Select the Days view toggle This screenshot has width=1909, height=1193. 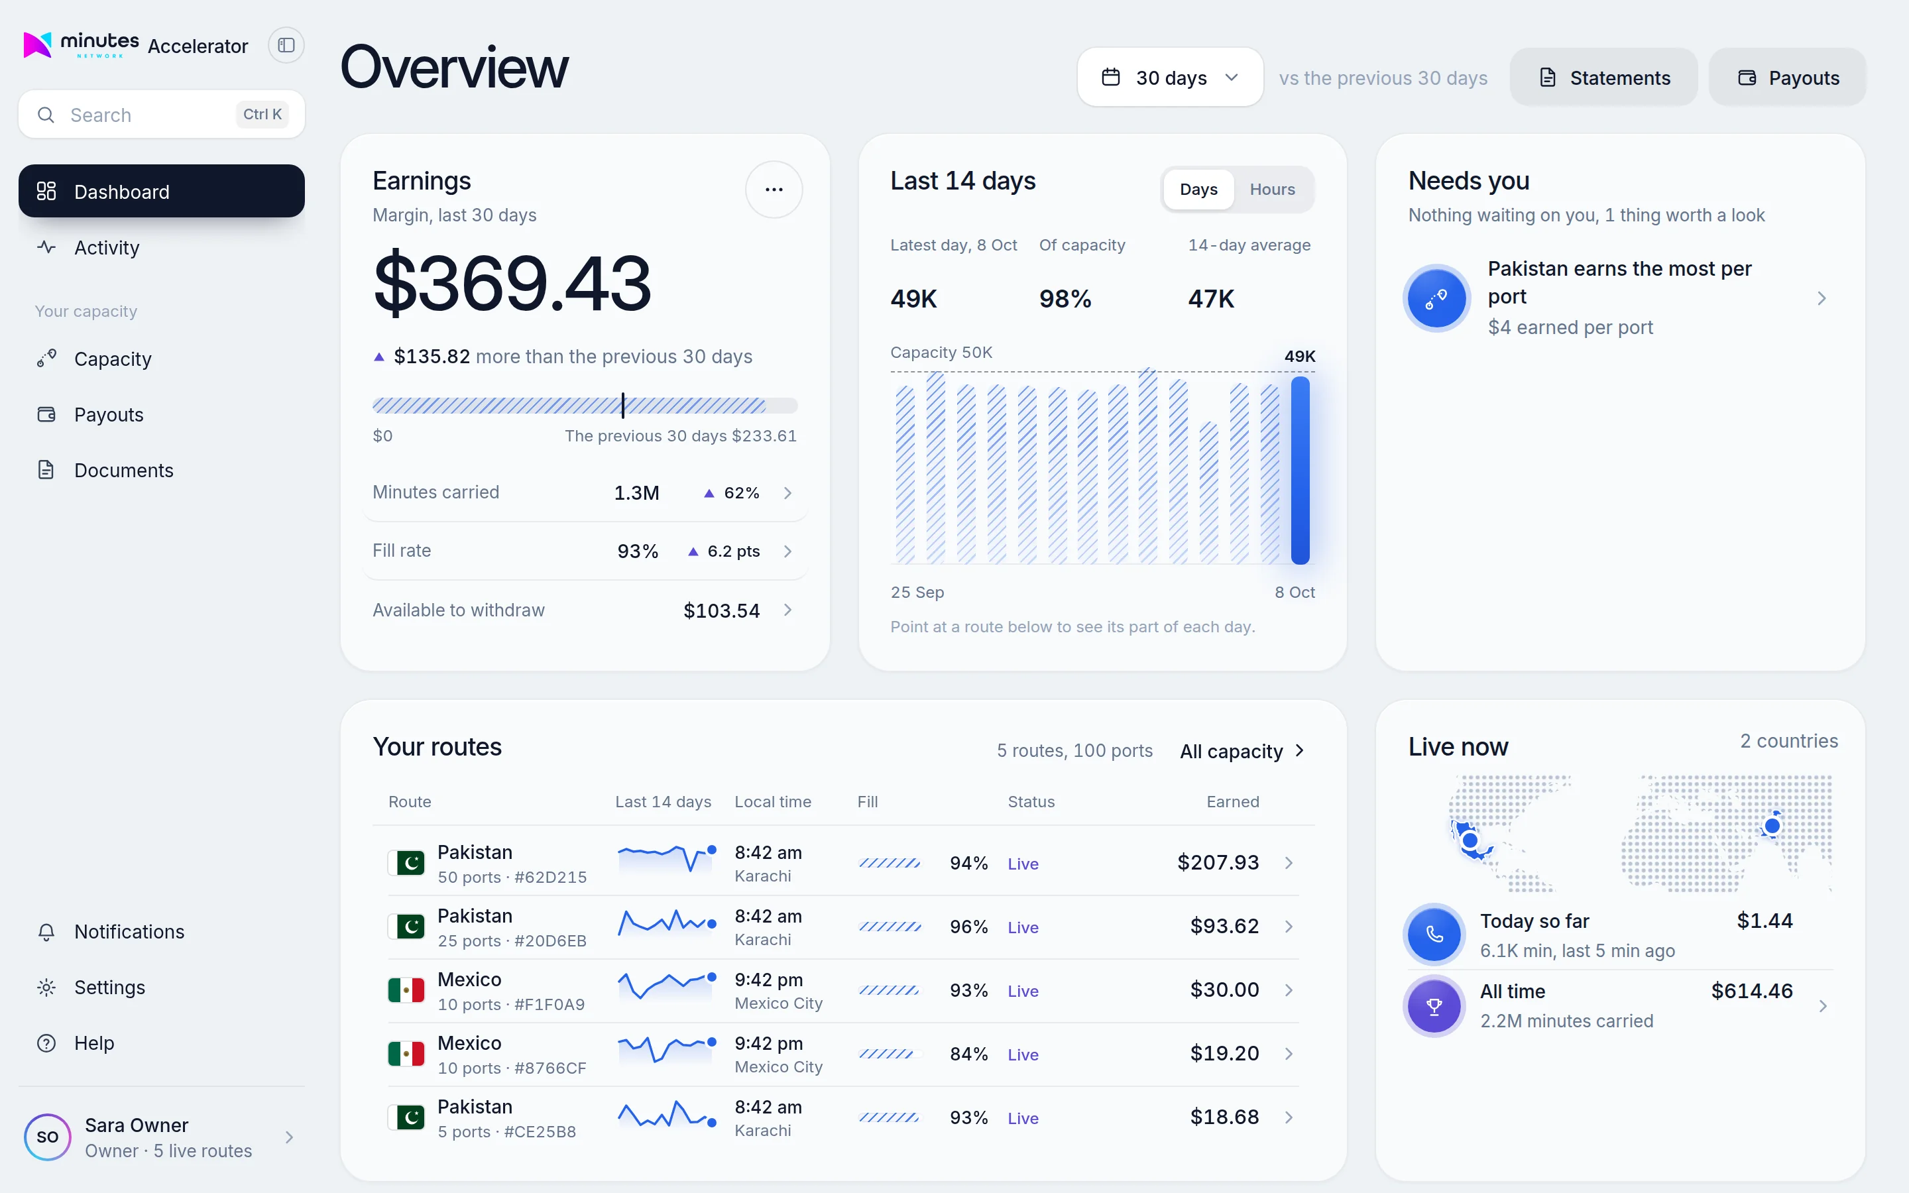click(1198, 190)
